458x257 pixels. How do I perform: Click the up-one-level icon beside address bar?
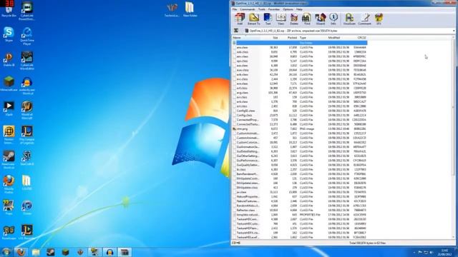point(236,31)
